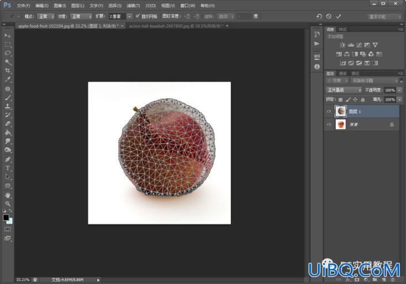Viewport: 406px width, 284px height.
Task: Select the Paint Bucket tool
Action: pos(7,133)
